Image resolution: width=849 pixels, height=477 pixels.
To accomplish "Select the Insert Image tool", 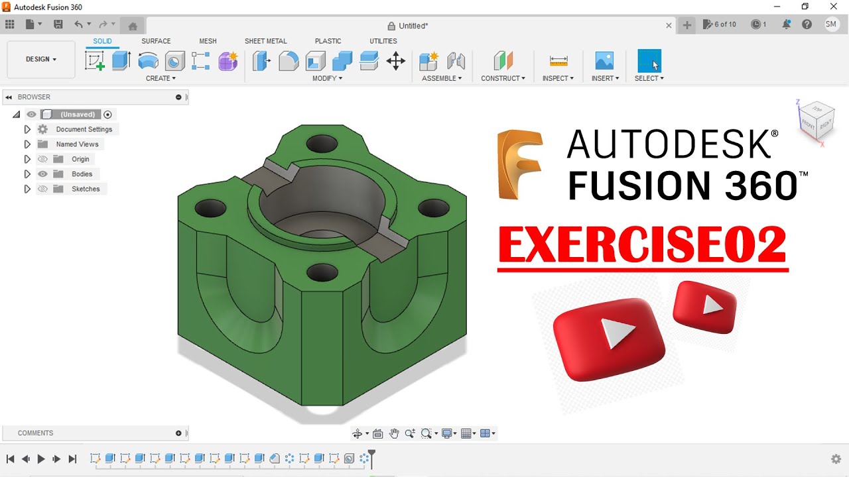I will click(604, 61).
